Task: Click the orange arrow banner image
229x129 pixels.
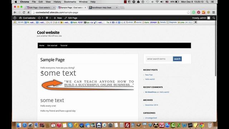Action: click(x=87, y=85)
